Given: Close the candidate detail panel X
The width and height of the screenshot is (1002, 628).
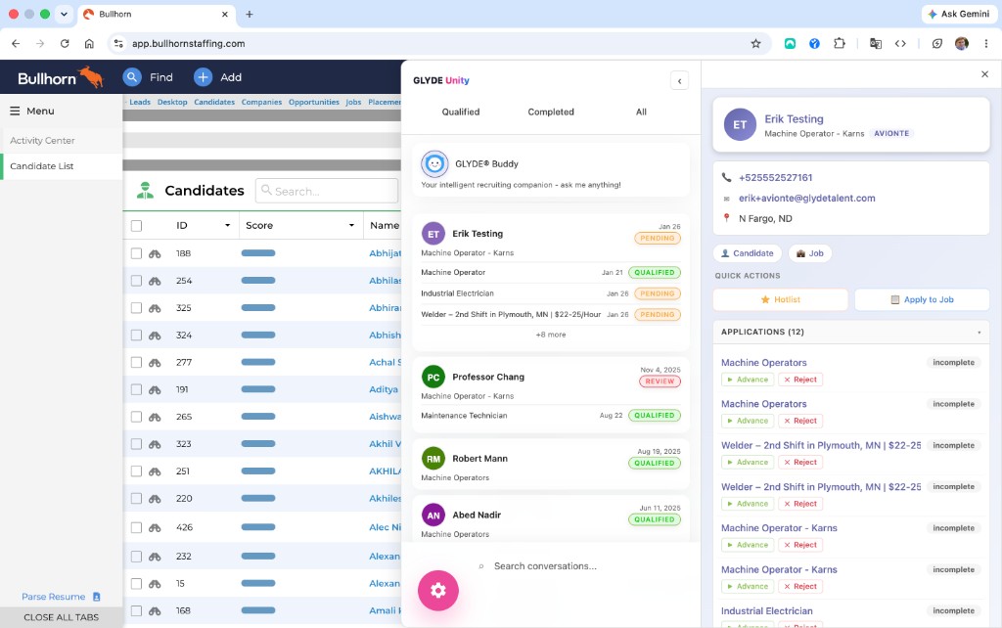Looking at the screenshot, I should pyautogui.click(x=984, y=74).
